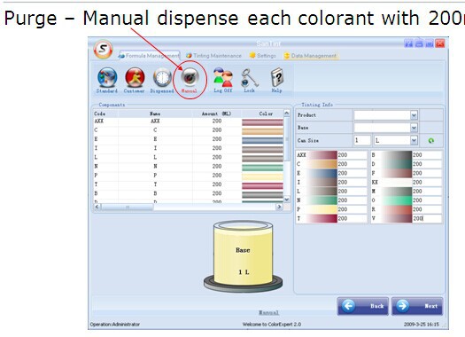Viewport: 465px width, 337px height.
Task: Click the AXX color swatch in Components list
Action: [262, 121]
